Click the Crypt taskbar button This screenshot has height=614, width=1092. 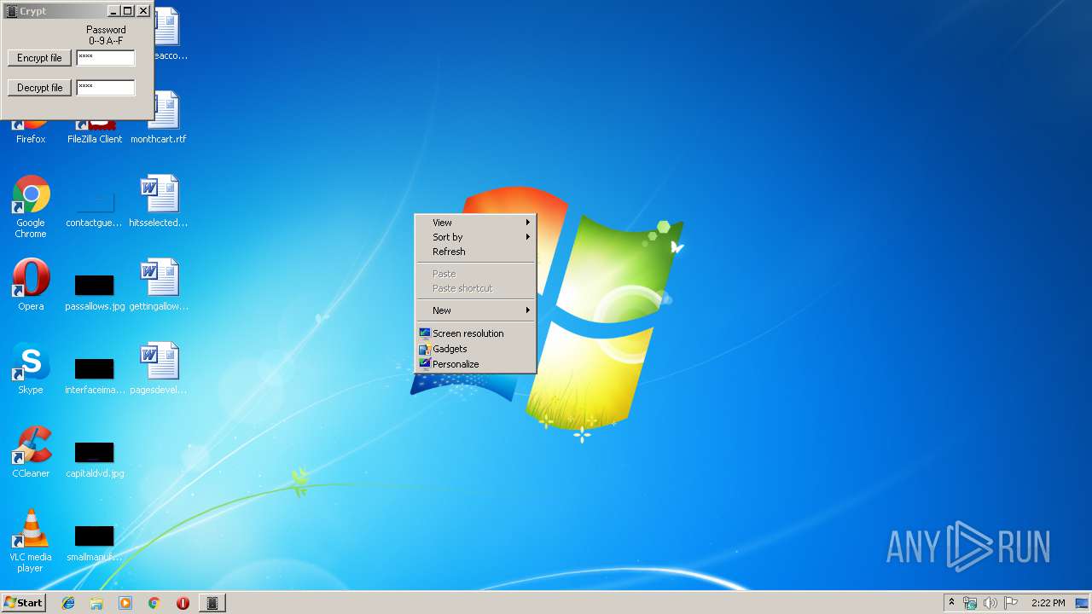(x=212, y=603)
